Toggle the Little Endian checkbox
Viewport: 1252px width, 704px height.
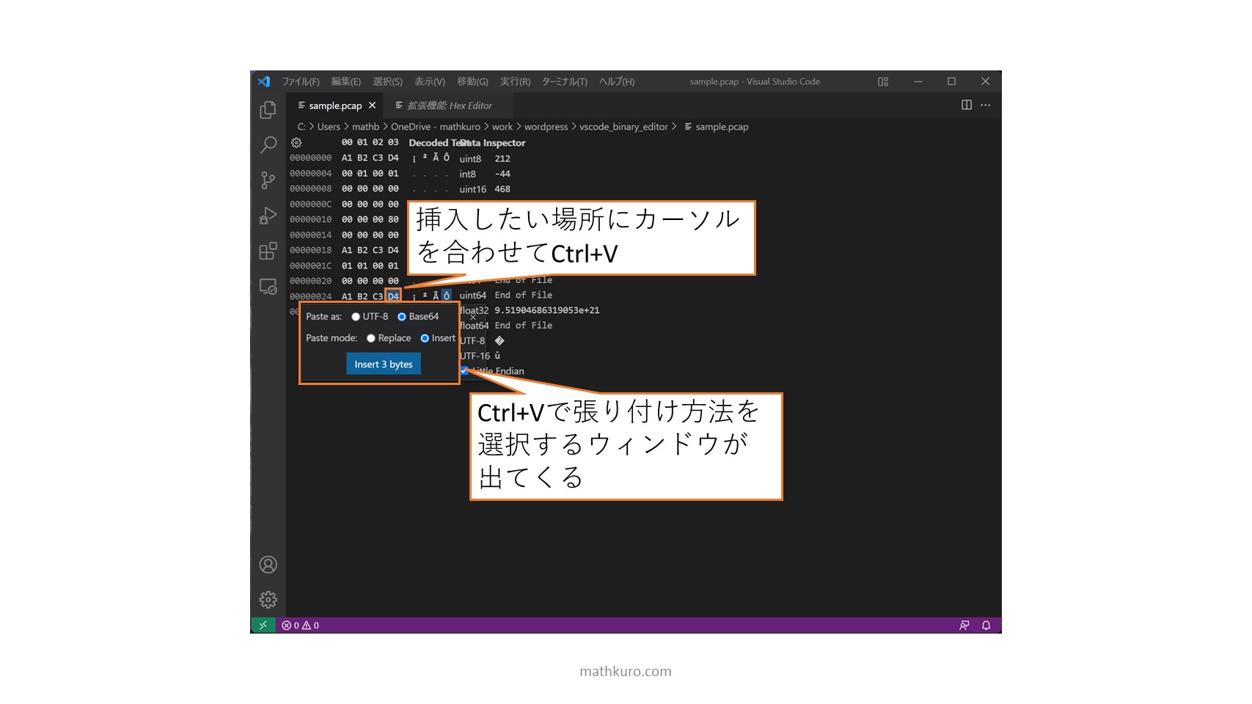coord(464,371)
